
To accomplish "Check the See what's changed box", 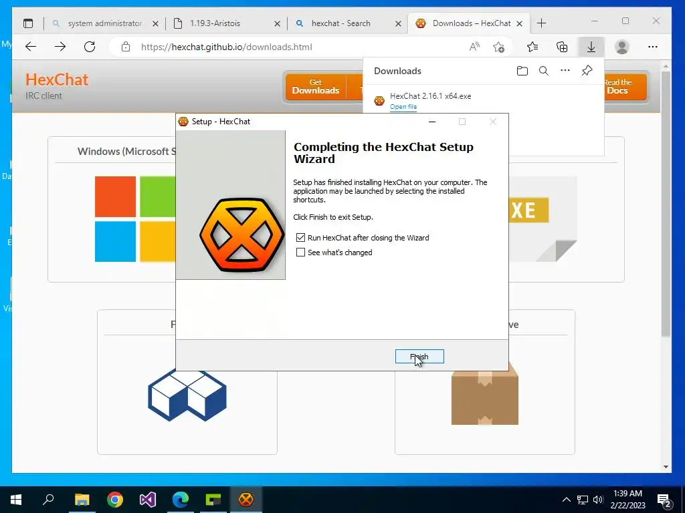I will 300,252.
